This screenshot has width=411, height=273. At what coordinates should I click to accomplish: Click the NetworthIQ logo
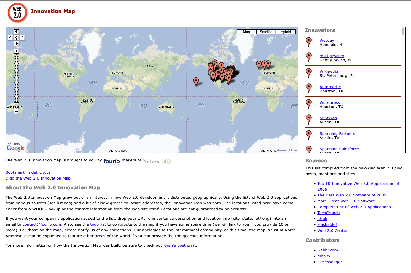click(157, 161)
